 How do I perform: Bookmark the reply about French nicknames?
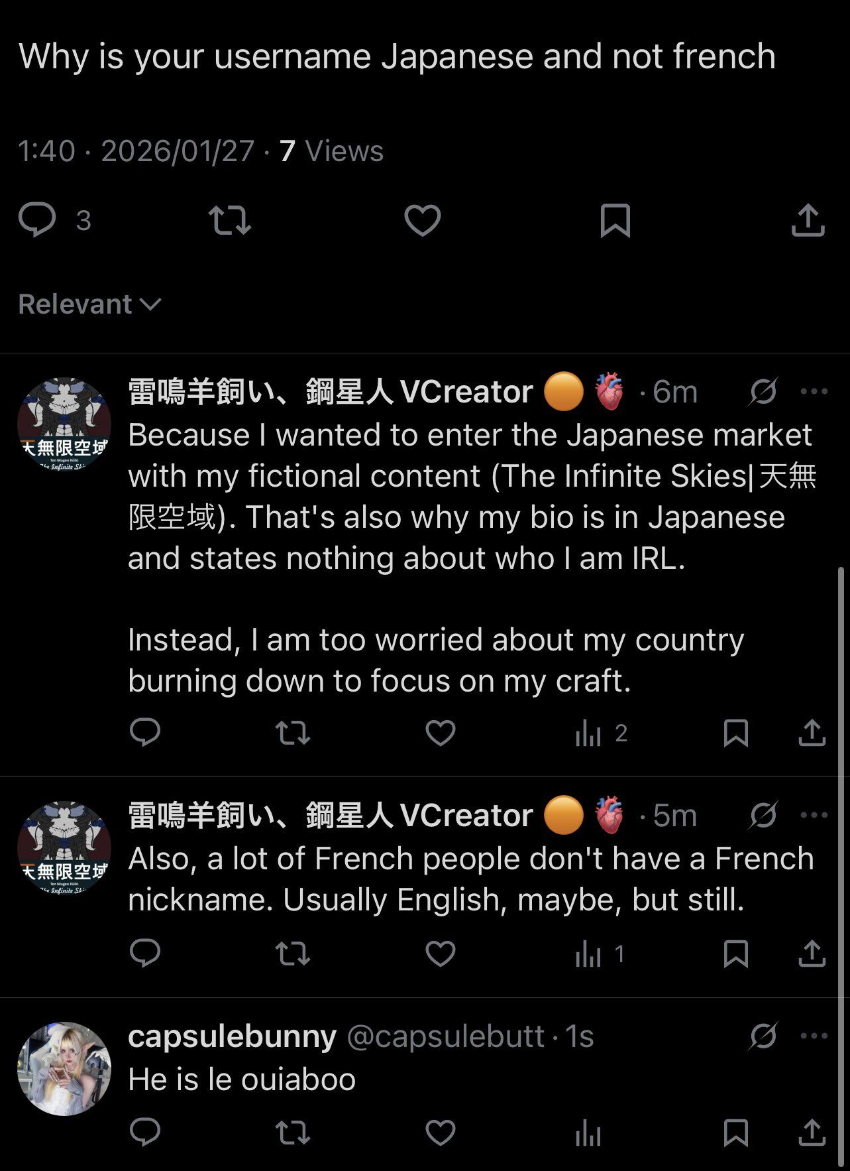[x=736, y=954]
